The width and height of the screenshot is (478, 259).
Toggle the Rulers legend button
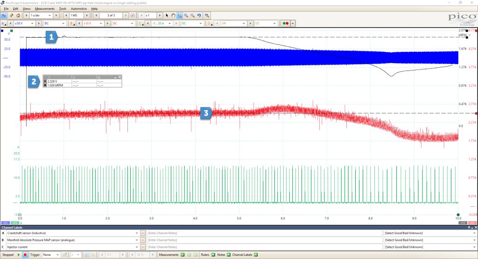pyautogui.click(x=213, y=255)
